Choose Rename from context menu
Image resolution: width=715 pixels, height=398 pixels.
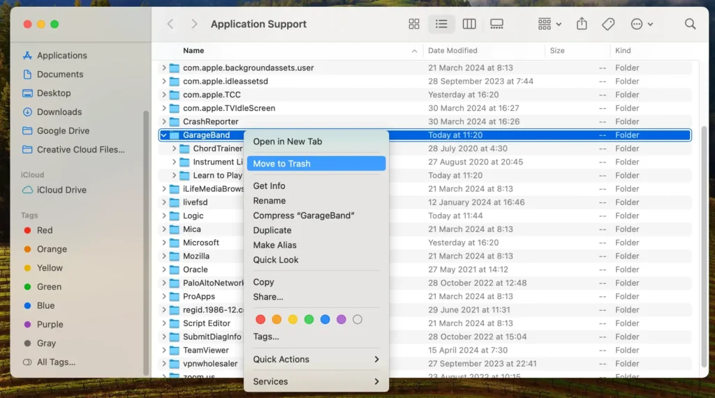[x=316, y=201]
